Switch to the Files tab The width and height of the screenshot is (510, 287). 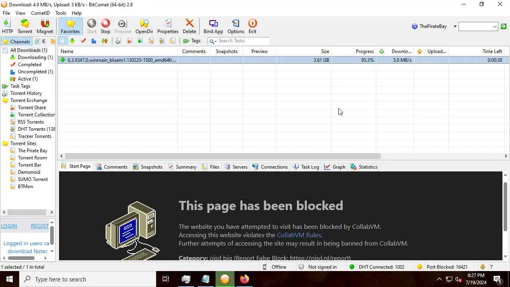(x=210, y=167)
